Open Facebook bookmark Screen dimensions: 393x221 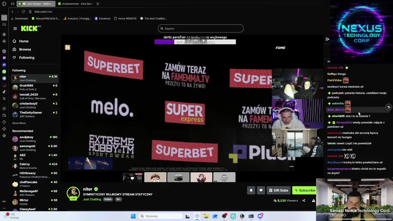[103, 18]
